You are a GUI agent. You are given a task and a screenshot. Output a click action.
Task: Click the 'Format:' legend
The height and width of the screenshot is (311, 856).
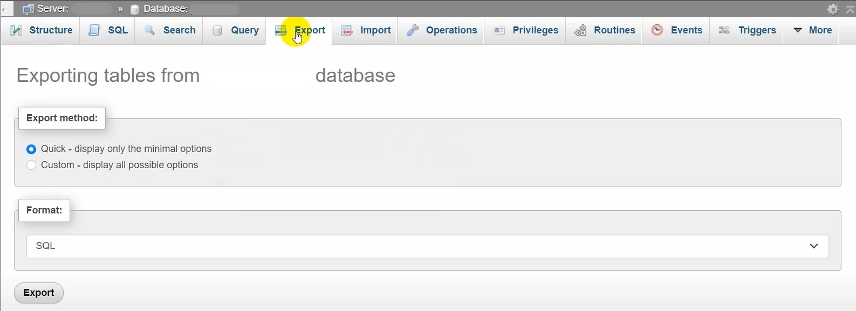click(x=44, y=210)
